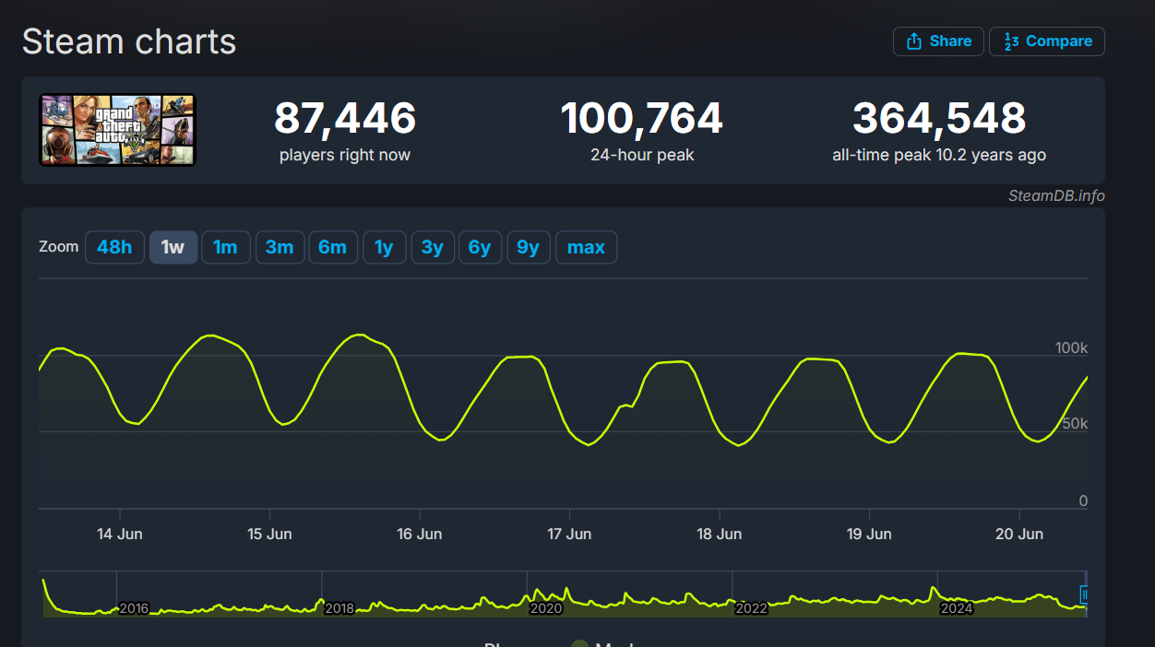Click the 100k y-axis label

[1071, 348]
